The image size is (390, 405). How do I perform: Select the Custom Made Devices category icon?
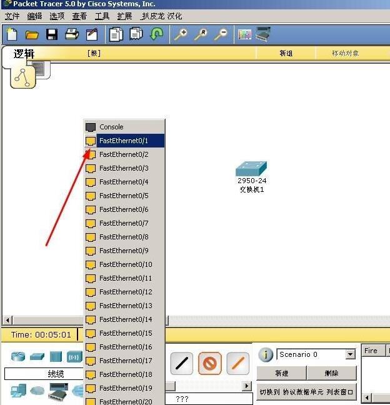[59, 391]
